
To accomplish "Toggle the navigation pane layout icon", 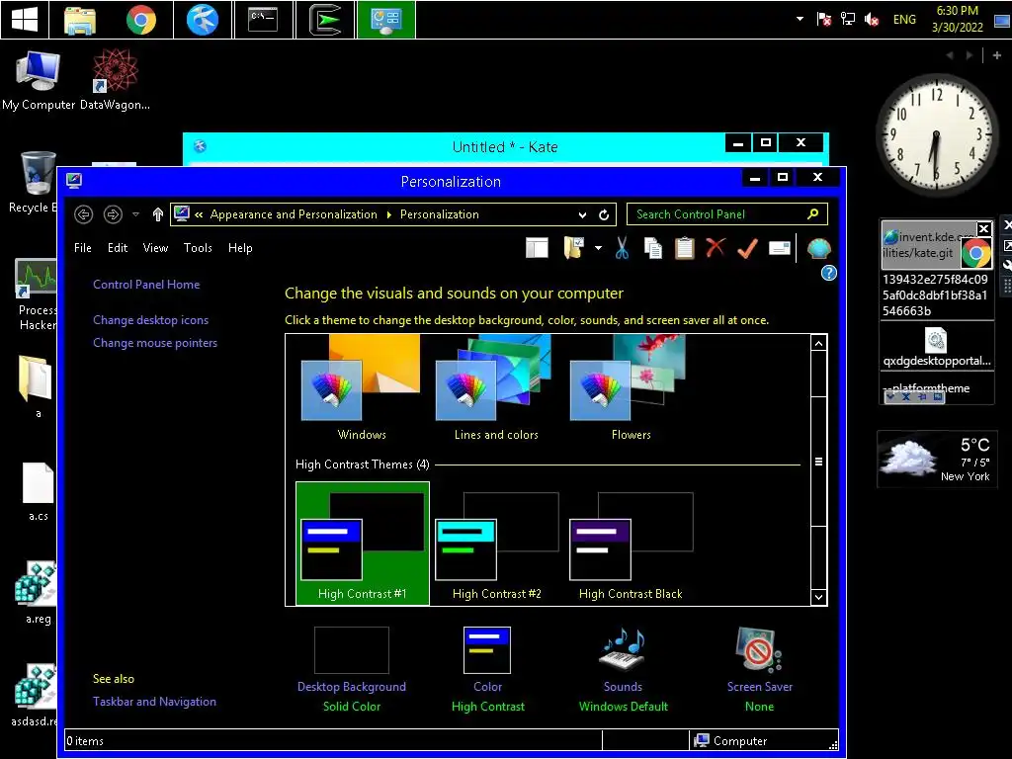I will point(537,248).
